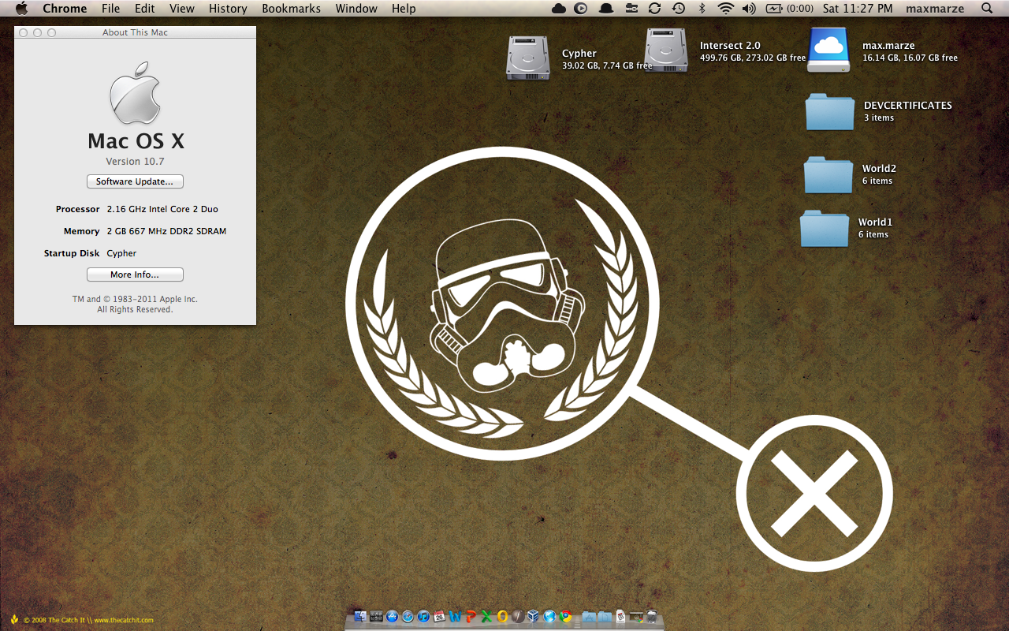1009x631 pixels.
Task: Select the World1 folder
Action: (x=825, y=228)
